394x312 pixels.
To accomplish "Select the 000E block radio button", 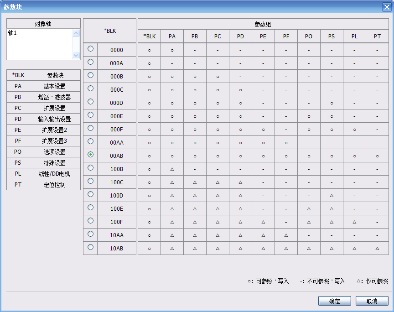I will click(90, 114).
